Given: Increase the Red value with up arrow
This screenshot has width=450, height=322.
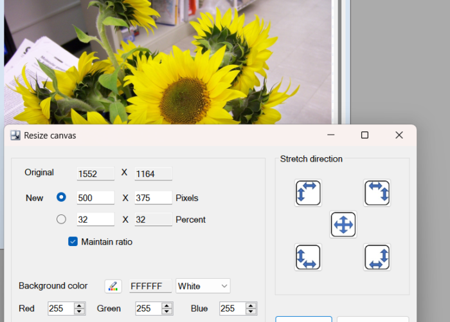Looking at the screenshot, I should (x=79, y=306).
